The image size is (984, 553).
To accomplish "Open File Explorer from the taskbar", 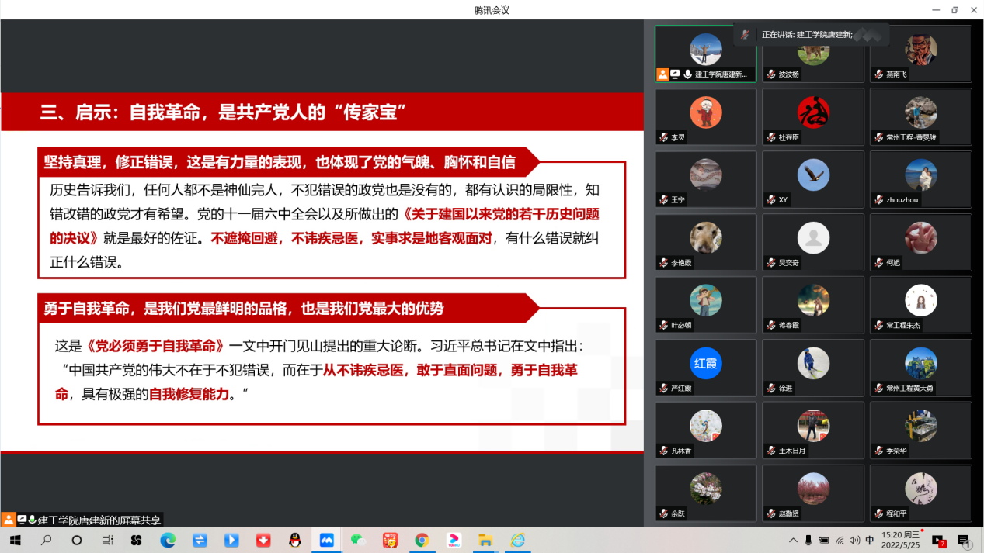I will (485, 540).
